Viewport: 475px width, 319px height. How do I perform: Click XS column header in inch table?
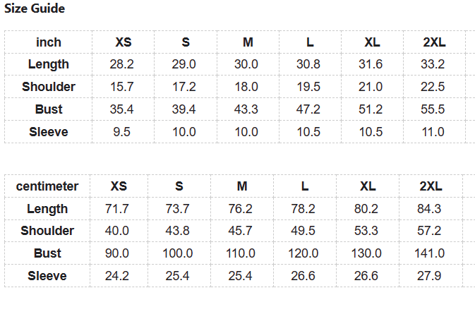(x=123, y=42)
